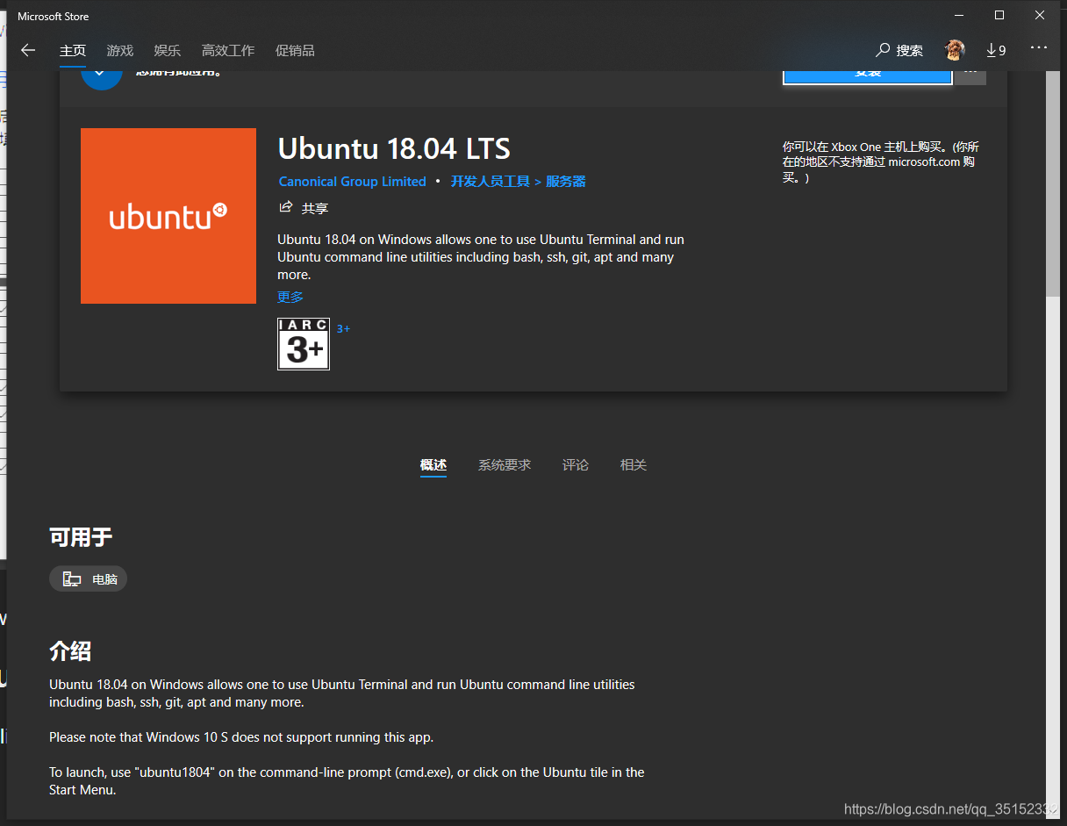Click the blue install button

pyautogui.click(x=867, y=77)
